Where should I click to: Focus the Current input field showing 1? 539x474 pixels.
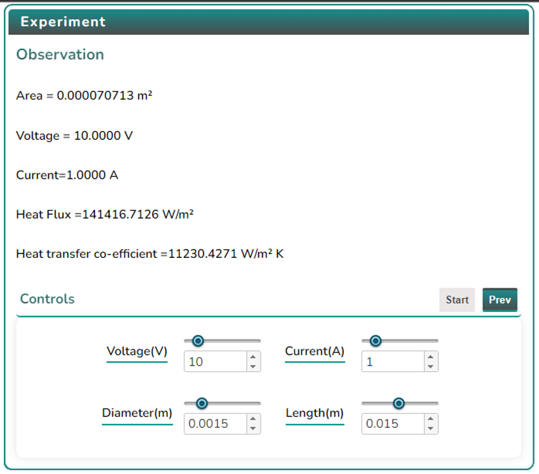pos(392,362)
